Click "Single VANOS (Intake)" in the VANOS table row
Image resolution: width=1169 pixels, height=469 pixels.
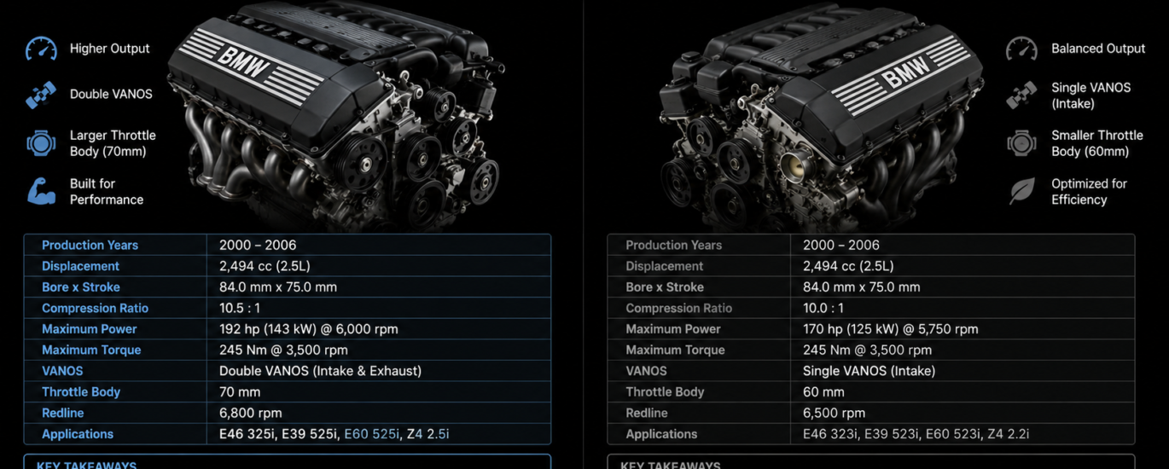(x=869, y=371)
